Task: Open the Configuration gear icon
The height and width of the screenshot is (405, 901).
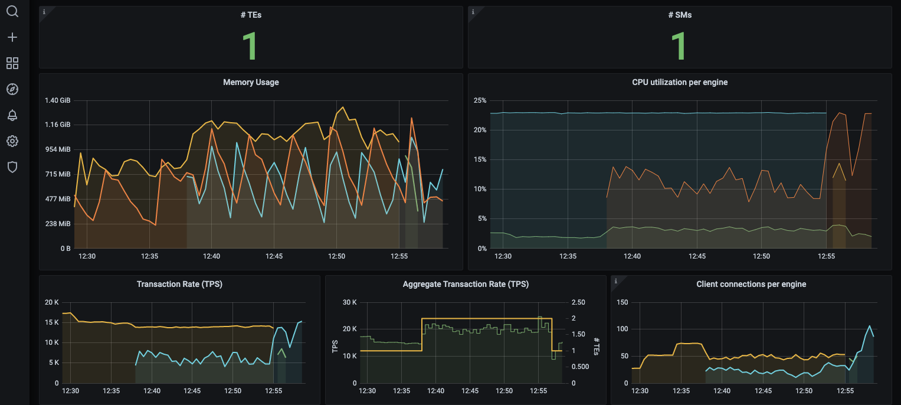Action: 12,141
